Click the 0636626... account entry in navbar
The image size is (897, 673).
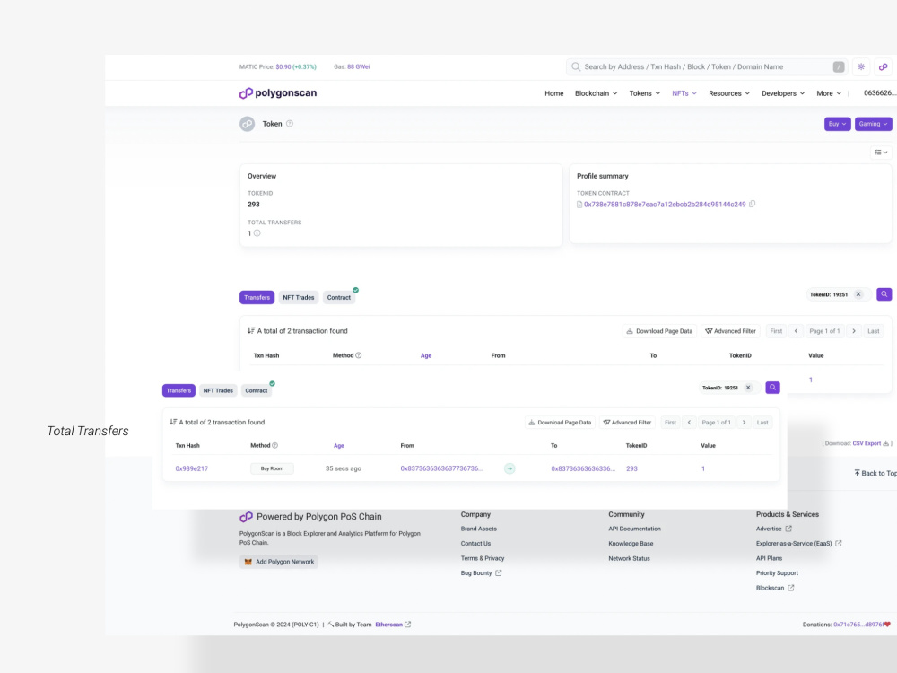point(880,93)
